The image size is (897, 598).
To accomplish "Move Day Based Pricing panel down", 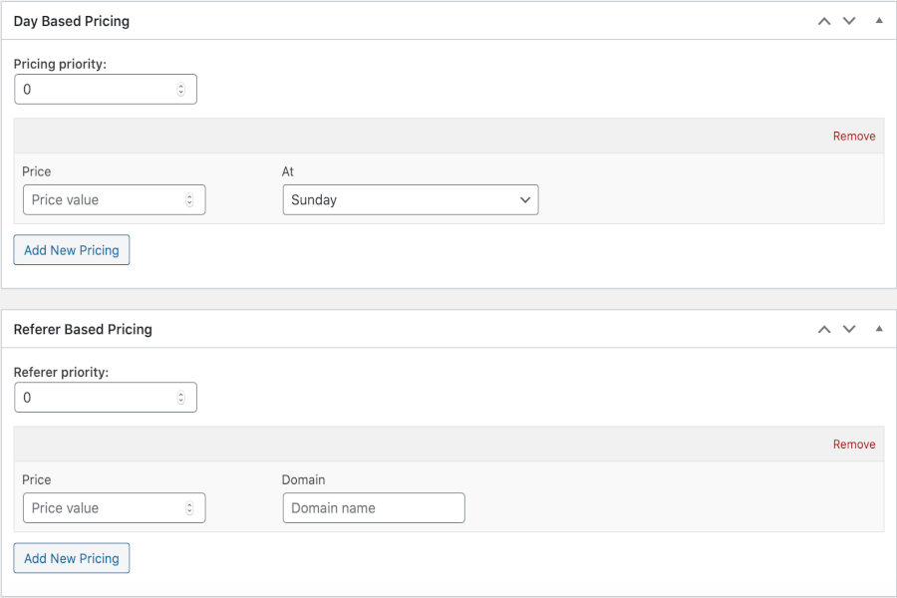I will [849, 21].
